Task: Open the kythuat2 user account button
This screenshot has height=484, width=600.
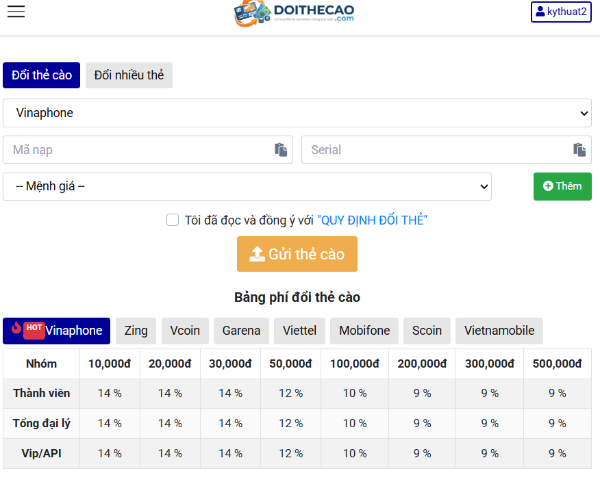Action: coord(561,12)
